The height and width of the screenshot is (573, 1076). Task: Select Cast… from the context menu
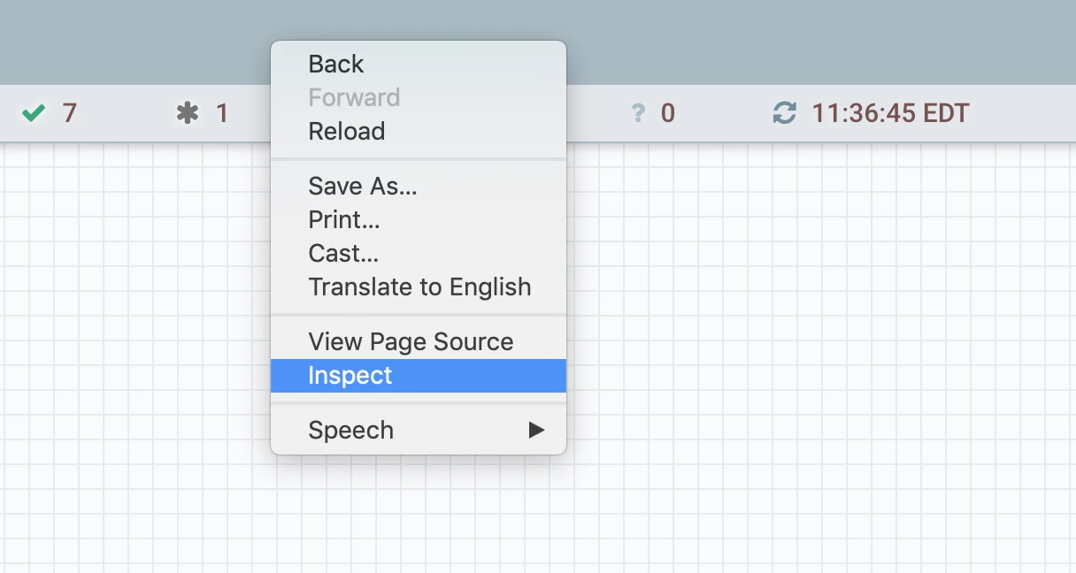tap(419, 253)
